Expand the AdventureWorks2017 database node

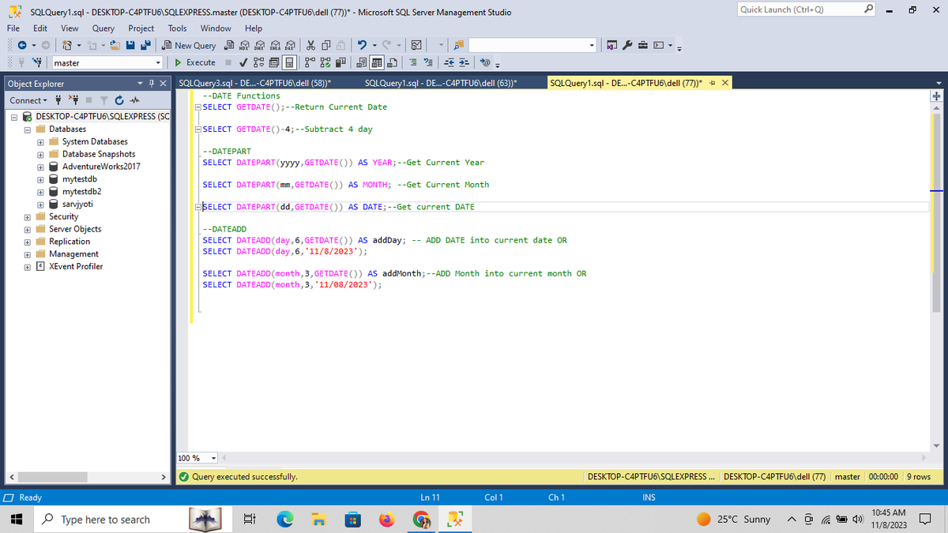(41, 167)
